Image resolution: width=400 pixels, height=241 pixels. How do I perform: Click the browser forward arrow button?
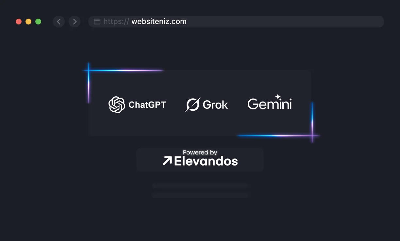tap(75, 22)
